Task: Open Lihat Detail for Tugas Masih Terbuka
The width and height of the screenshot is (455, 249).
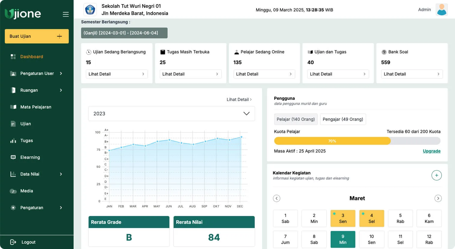Action: [190, 74]
